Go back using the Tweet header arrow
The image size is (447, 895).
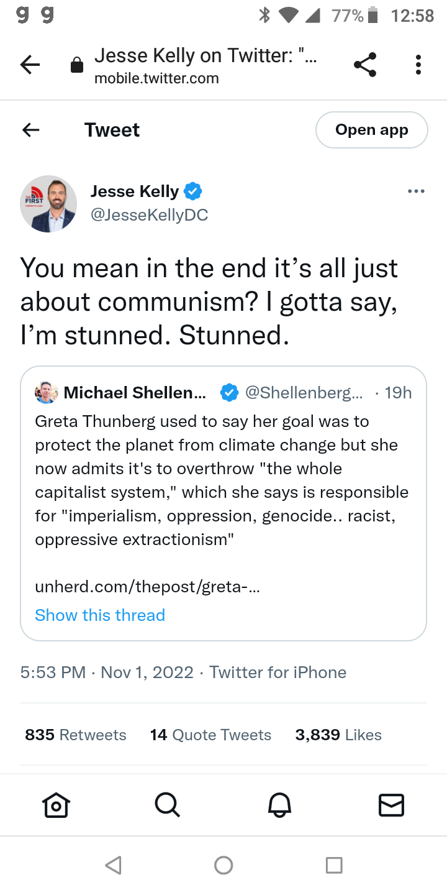pos(30,130)
